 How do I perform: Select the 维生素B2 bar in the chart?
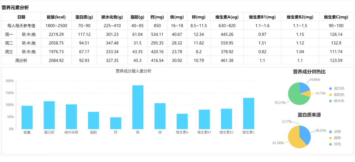click(226, 119)
